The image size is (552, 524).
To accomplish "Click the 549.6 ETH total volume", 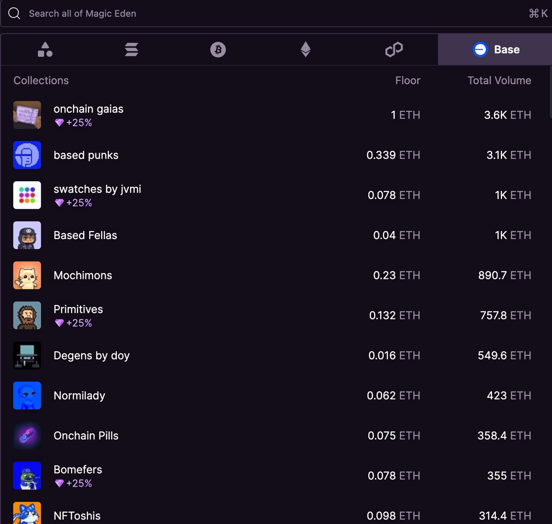I will pyautogui.click(x=505, y=356).
